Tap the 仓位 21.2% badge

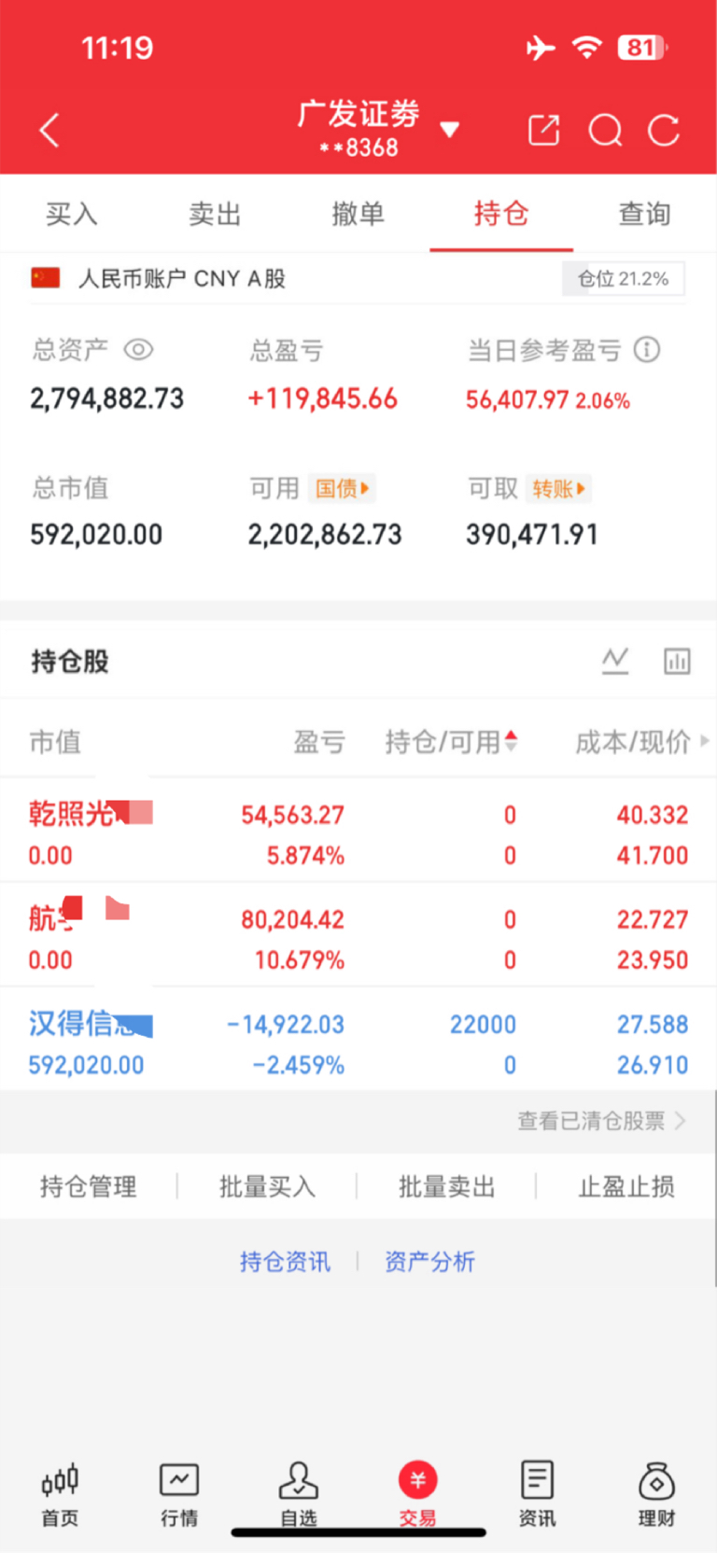click(x=623, y=279)
